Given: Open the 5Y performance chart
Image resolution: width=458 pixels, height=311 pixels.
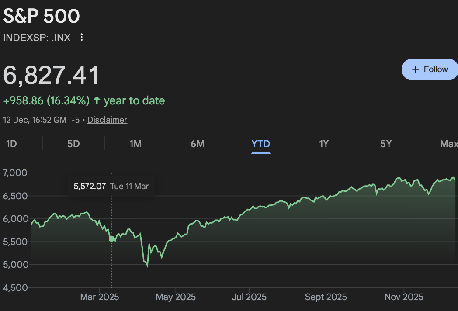Looking at the screenshot, I should (386, 143).
